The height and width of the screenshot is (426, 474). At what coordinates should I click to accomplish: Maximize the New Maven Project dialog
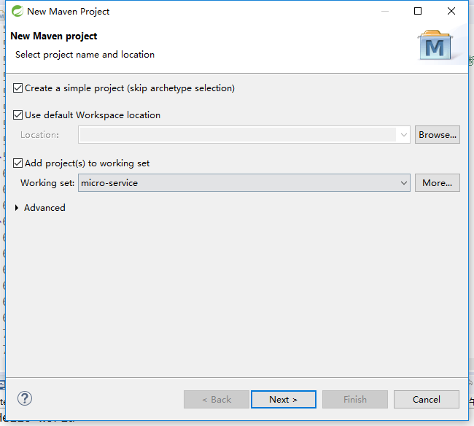coord(418,11)
